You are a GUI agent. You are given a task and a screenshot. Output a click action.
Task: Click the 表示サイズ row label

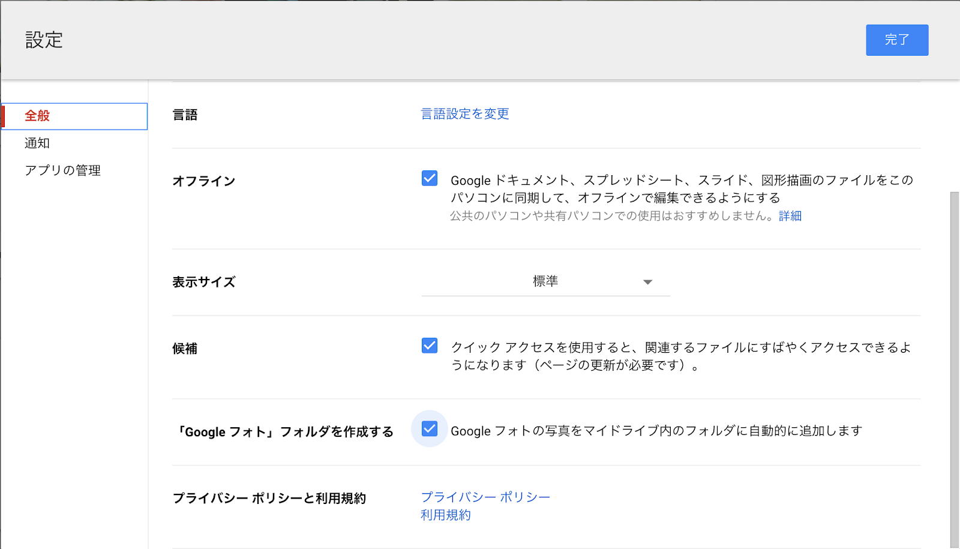[x=204, y=282]
